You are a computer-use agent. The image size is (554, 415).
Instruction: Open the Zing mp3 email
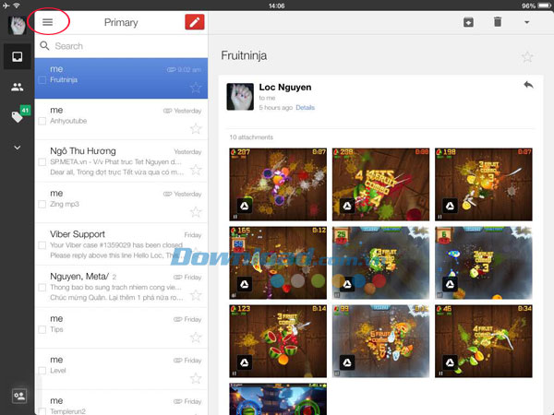tap(121, 203)
